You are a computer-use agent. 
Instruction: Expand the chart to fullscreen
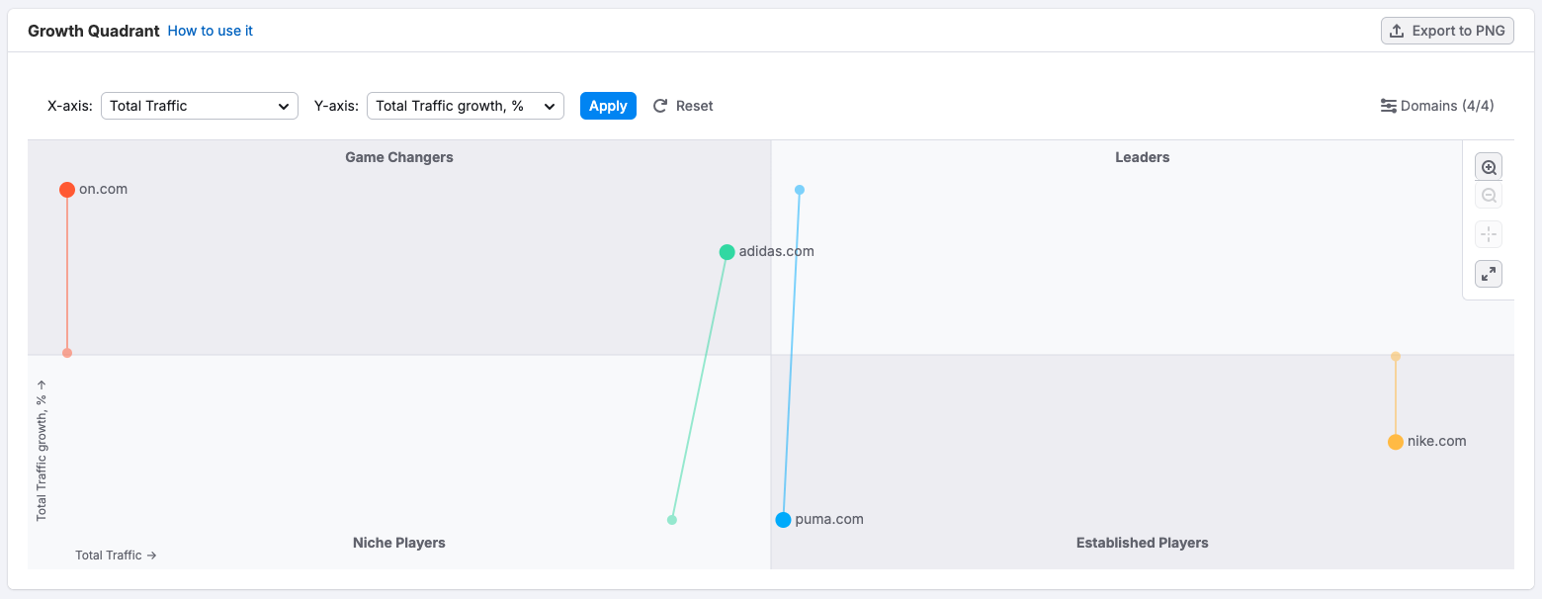(x=1489, y=274)
